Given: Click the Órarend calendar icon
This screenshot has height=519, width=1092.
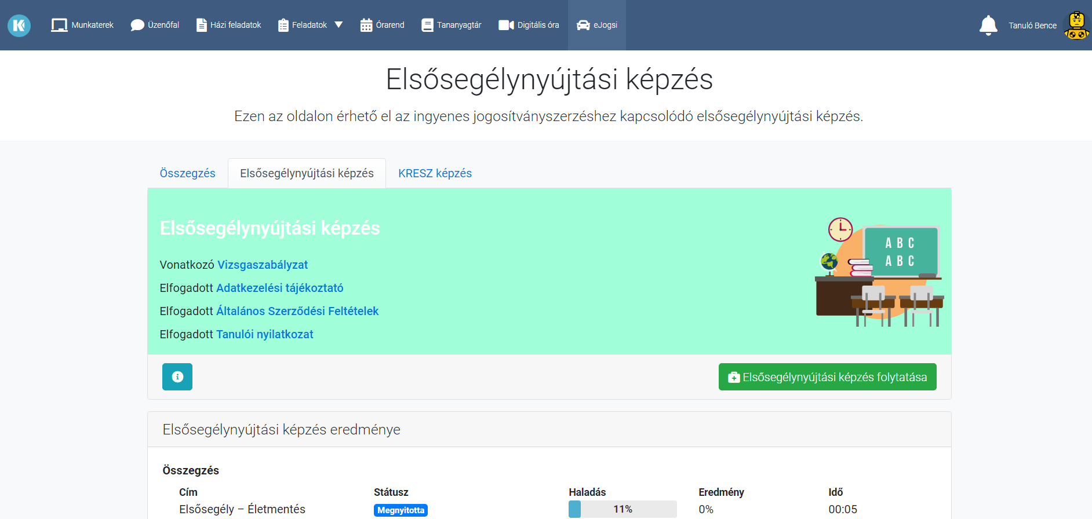Looking at the screenshot, I should 366,25.
